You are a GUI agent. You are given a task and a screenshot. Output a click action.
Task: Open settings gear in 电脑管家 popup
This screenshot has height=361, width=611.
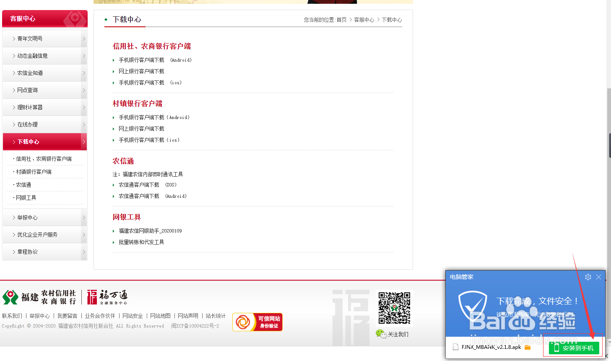588,277
